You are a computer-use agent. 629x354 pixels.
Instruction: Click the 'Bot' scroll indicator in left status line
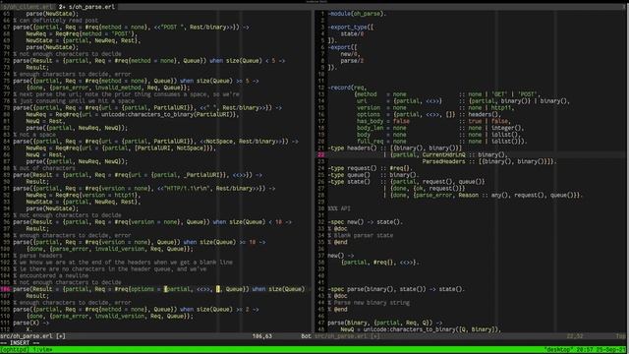pos(306,336)
